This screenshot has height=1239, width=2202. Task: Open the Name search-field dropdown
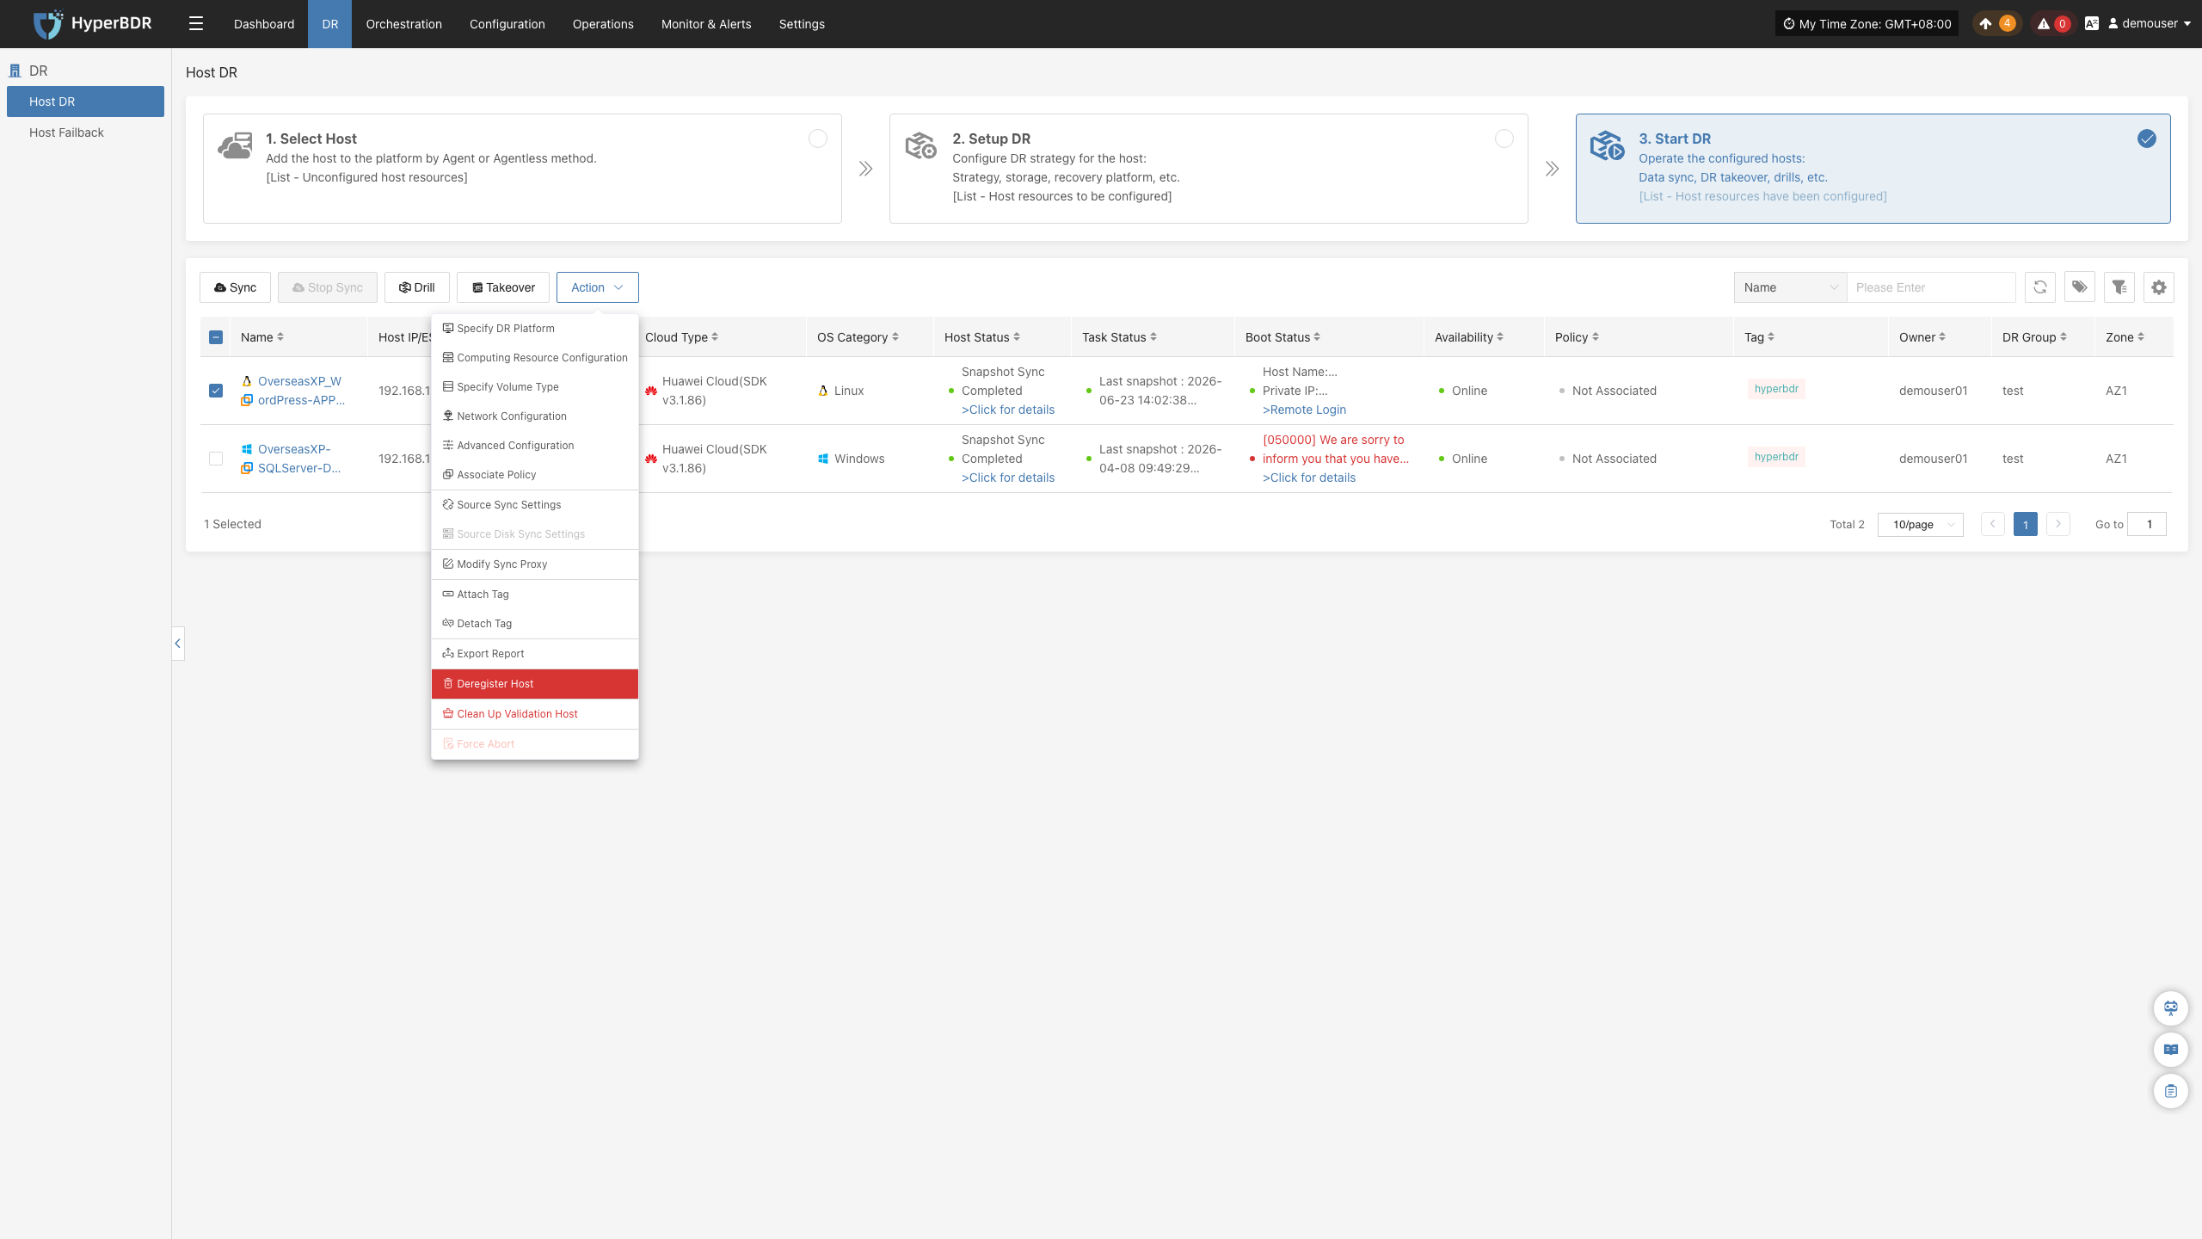click(x=1791, y=287)
